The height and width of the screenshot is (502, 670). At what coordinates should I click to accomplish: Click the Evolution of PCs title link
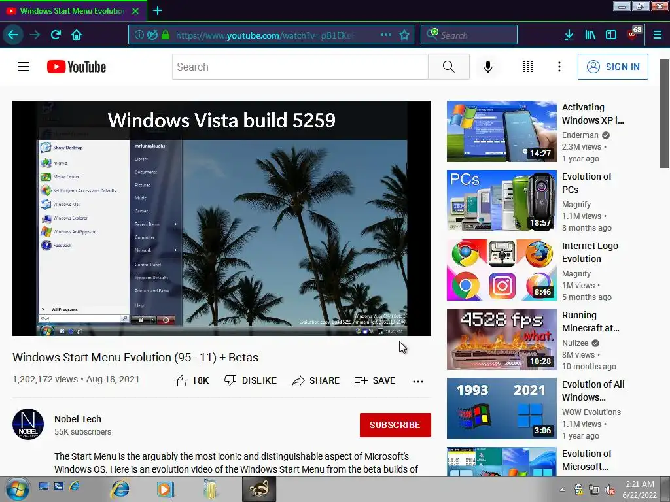587,183
